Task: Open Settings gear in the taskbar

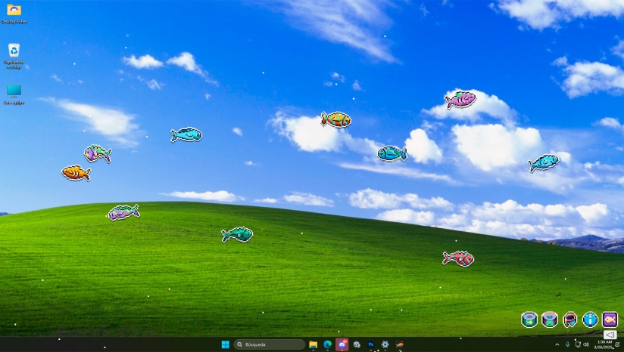Action: coord(385,344)
